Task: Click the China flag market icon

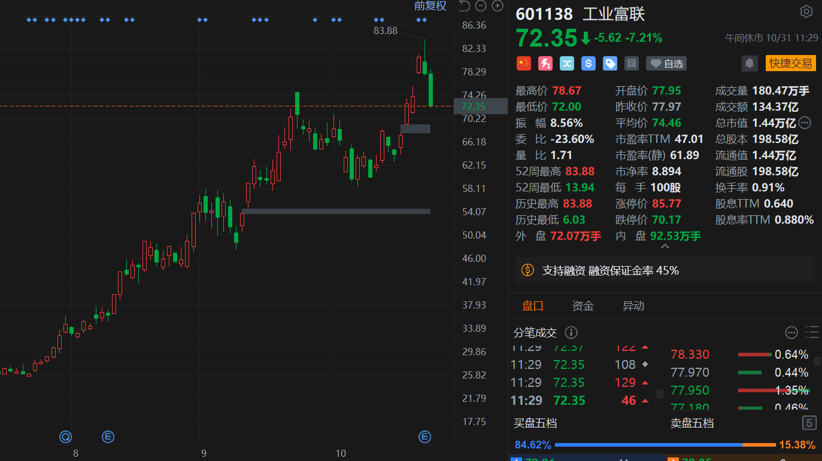Action: point(524,63)
